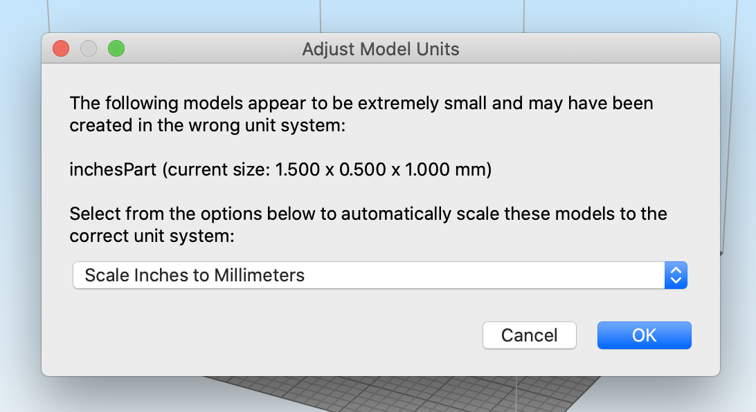The width and height of the screenshot is (756, 412).
Task: Click the 'correct unit system:' label above dropdown
Action: (152, 236)
